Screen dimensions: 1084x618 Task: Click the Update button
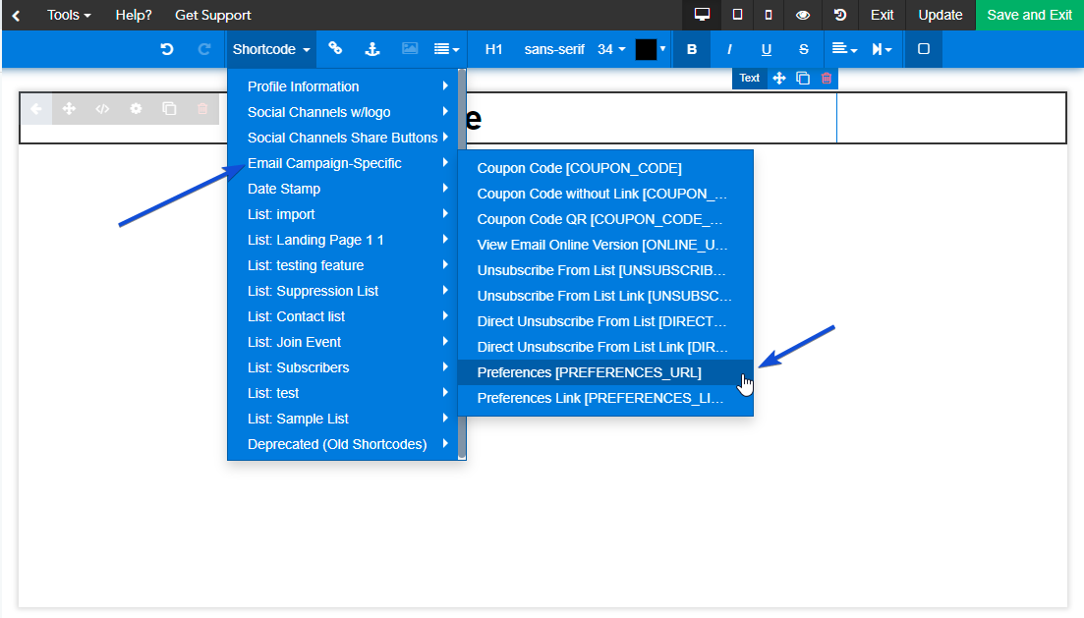pos(941,15)
